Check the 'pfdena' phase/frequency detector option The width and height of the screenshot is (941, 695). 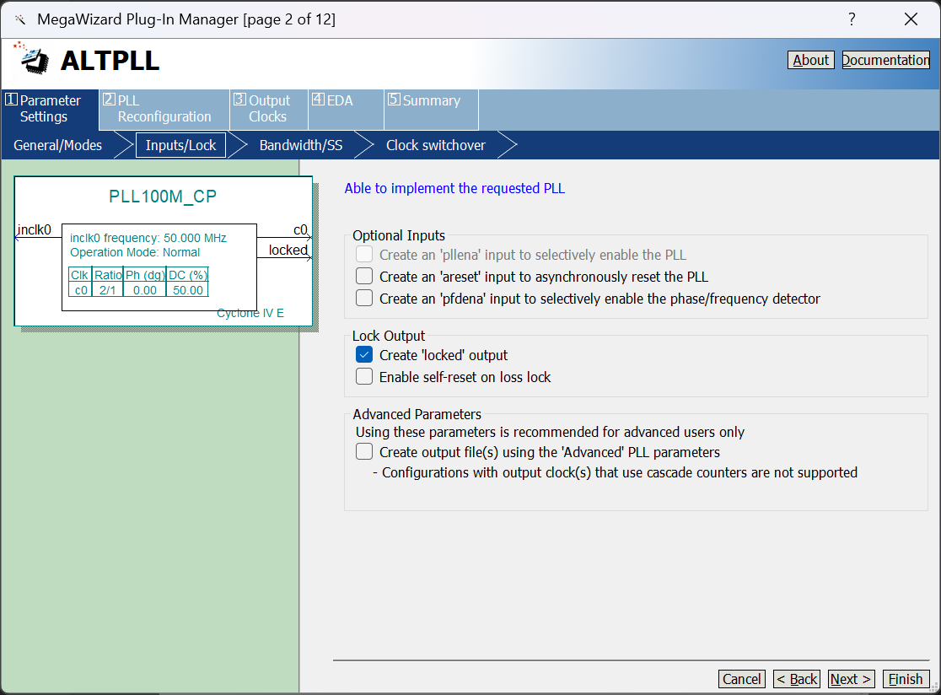(364, 299)
